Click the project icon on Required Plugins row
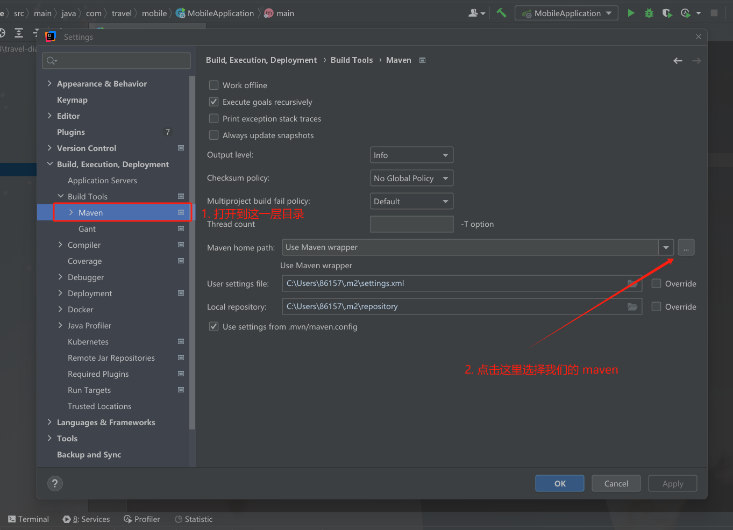The image size is (733, 530). [181, 374]
